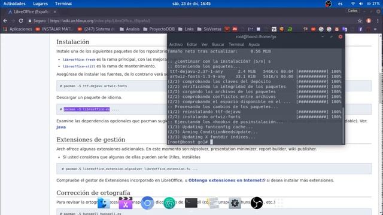Viewport: 383px width, 215px height.
Task: Open the settings gear dock icon
Action: [235, 203]
